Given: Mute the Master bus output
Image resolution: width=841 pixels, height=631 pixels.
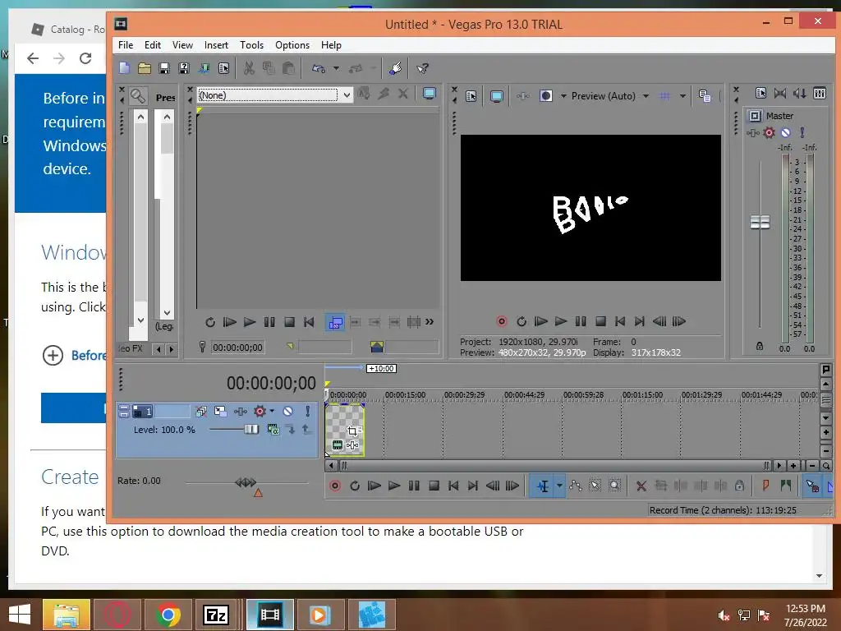Looking at the screenshot, I should [786, 132].
